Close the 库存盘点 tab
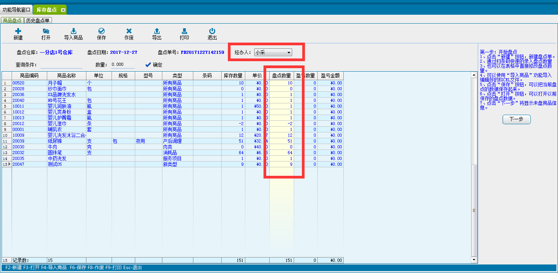 coord(63,10)
